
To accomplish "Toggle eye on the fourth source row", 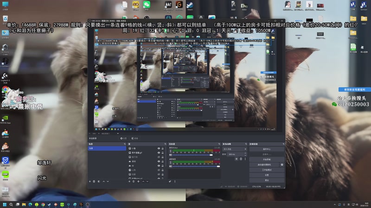I will point(159,161).
